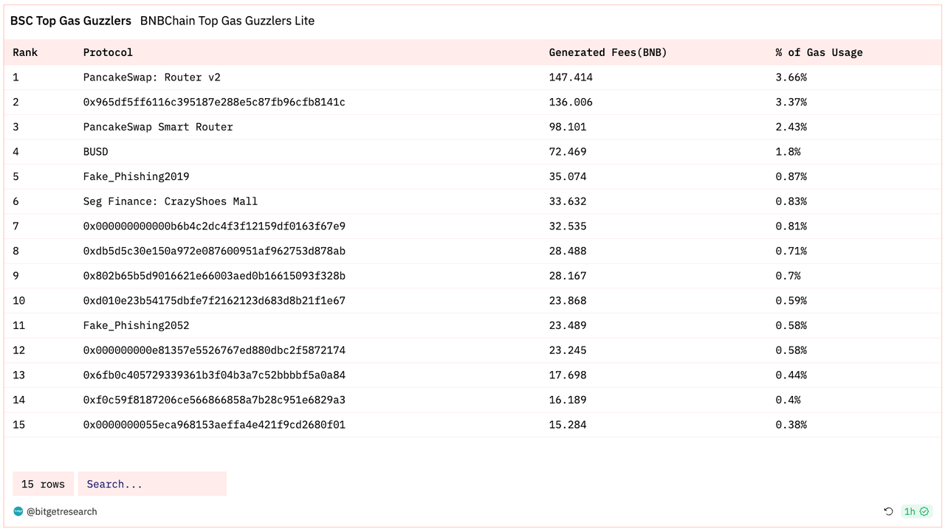Image resolution: width=945 pixels, height=531 pixels.
Task: Click the 147.414 fees value
Action: (x=571, y=77)
